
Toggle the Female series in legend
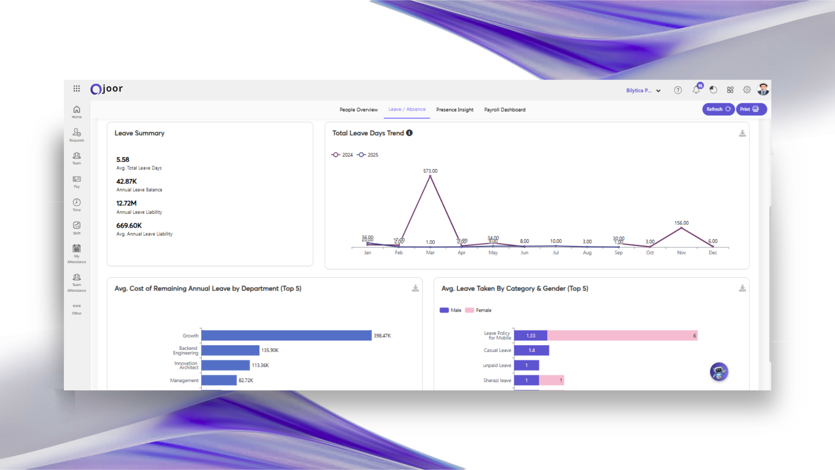click(x=478, y=310)
